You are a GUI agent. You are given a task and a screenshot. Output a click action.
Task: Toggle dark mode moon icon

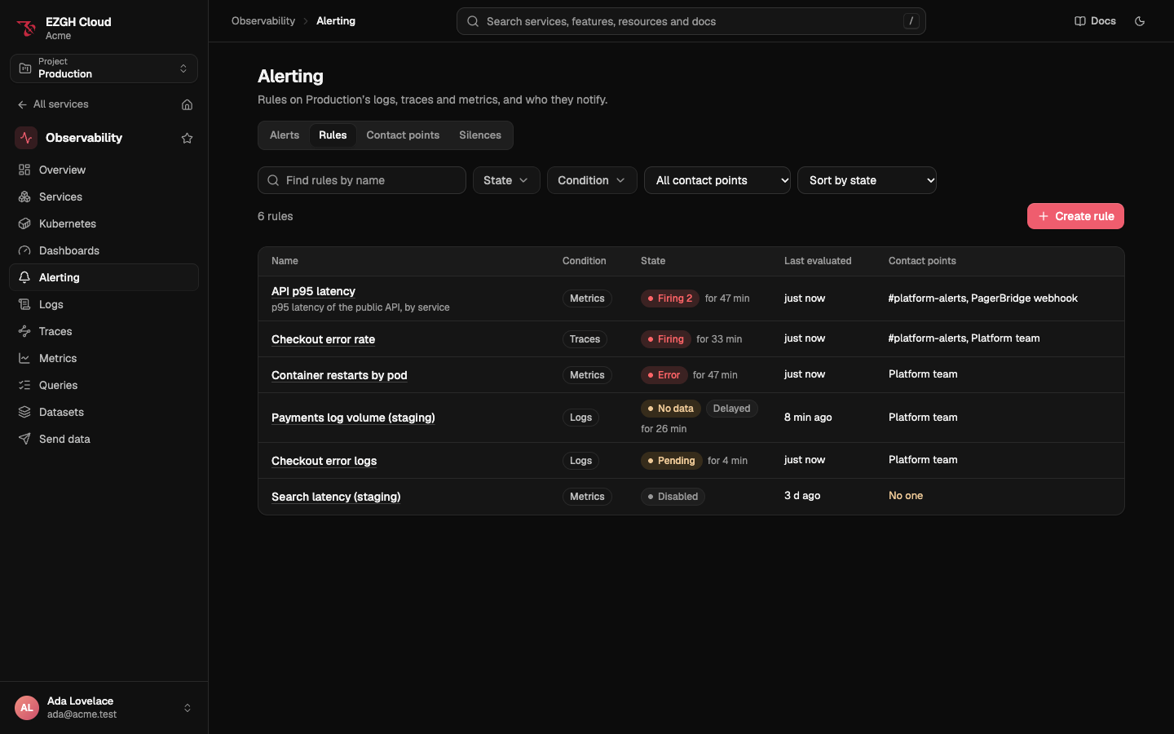(x=1140, y=21)
